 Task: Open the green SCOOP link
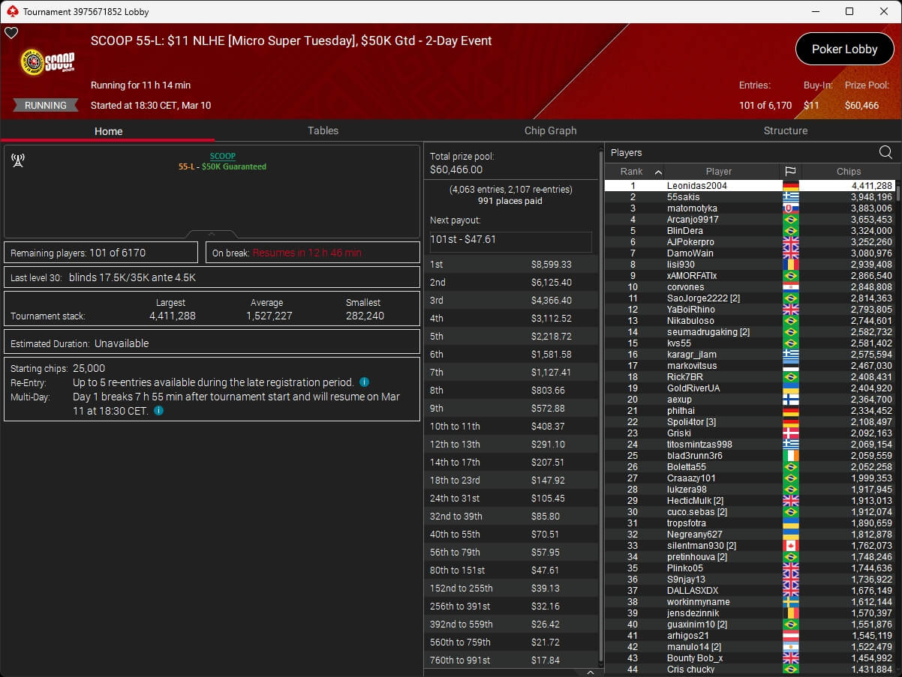223,156
